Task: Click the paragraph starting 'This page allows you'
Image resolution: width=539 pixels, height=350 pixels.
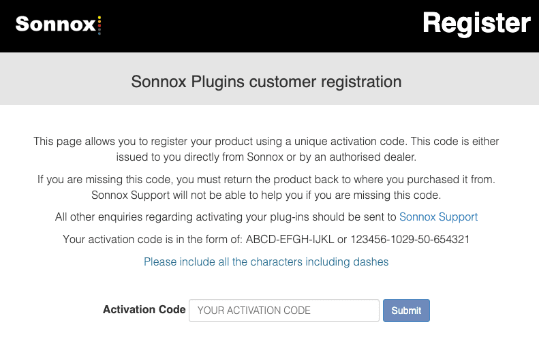Action: (x=266, y=149)
